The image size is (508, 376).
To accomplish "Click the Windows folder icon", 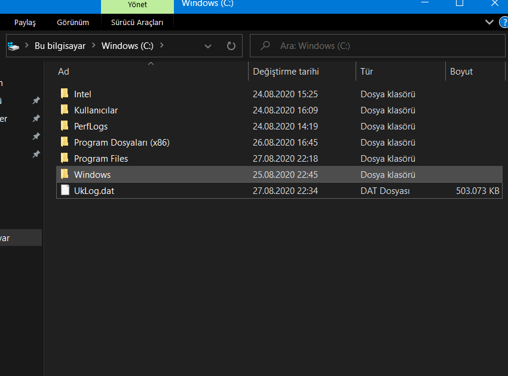I will pyautogui.click(x=65, y=174).
